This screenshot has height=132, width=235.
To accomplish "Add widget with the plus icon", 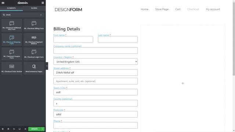I will coord(183,83).
